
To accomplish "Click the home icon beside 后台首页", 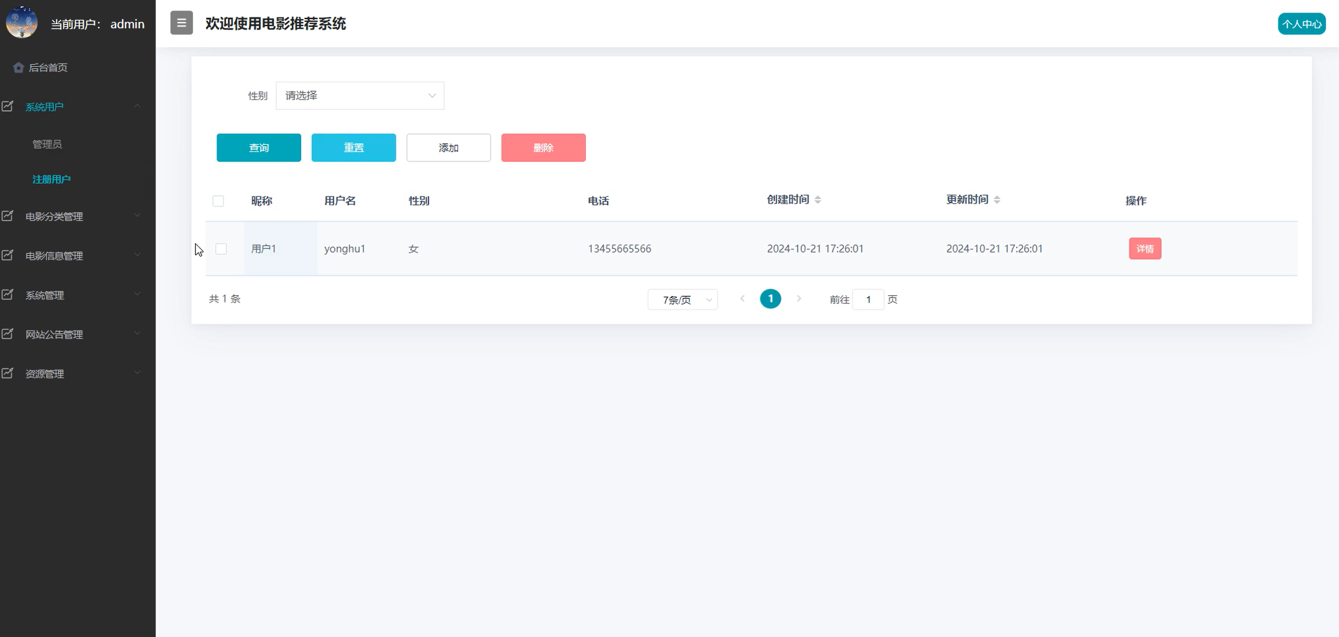I will coord(18,67).
